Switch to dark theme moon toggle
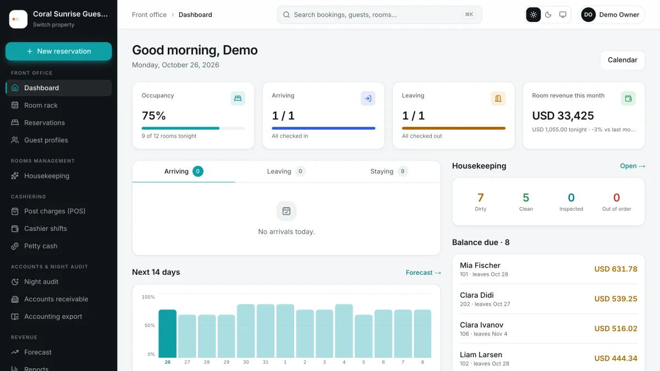This screenshot has width=660, height=371. coord(548,15)
